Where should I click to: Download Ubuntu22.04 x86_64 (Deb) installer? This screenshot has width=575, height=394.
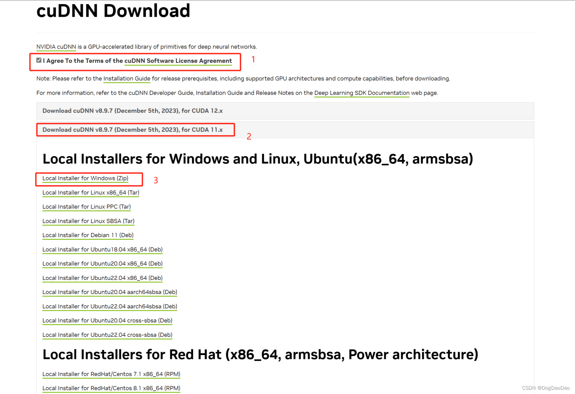point(102,278)
